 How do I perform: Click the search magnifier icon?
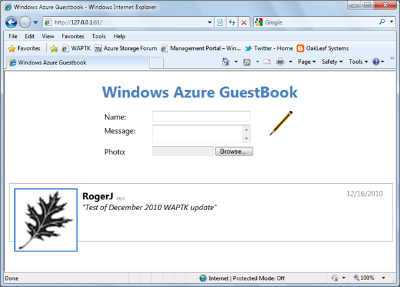click(x=382, y=22)
